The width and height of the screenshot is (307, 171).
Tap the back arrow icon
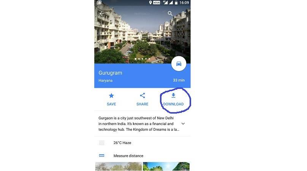click(101, 14)
